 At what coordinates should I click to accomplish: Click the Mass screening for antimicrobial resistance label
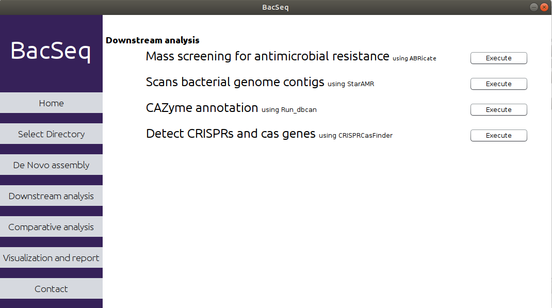(x=268, y=56)
